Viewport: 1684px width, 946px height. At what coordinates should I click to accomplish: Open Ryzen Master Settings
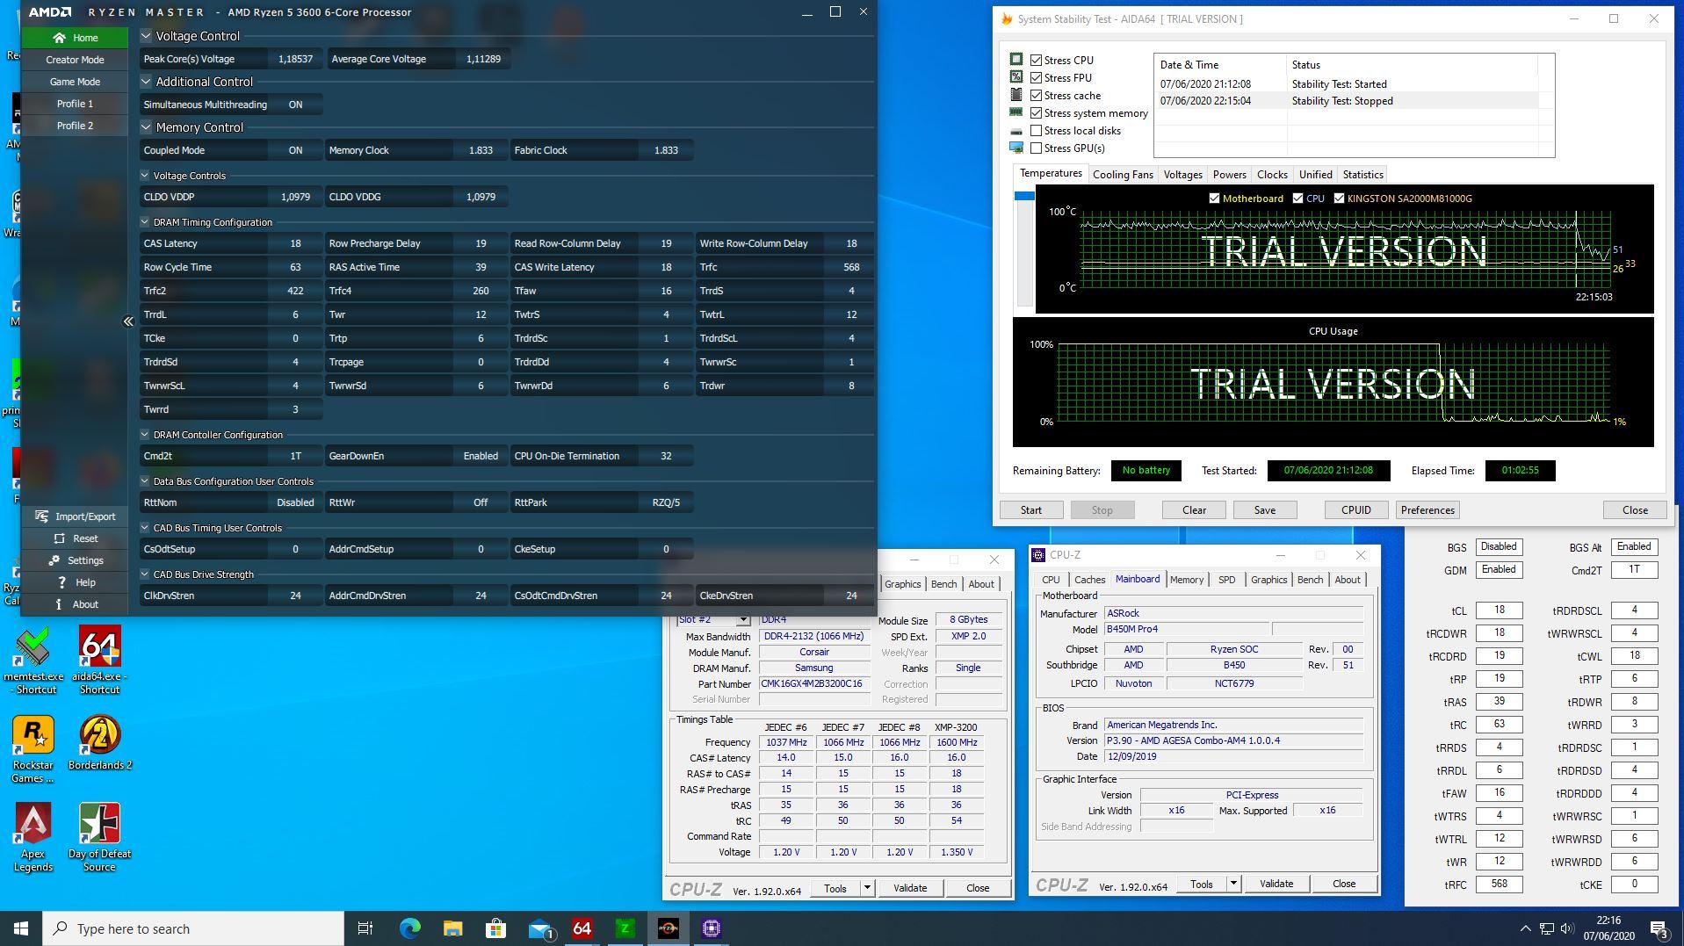pos(75,560)
